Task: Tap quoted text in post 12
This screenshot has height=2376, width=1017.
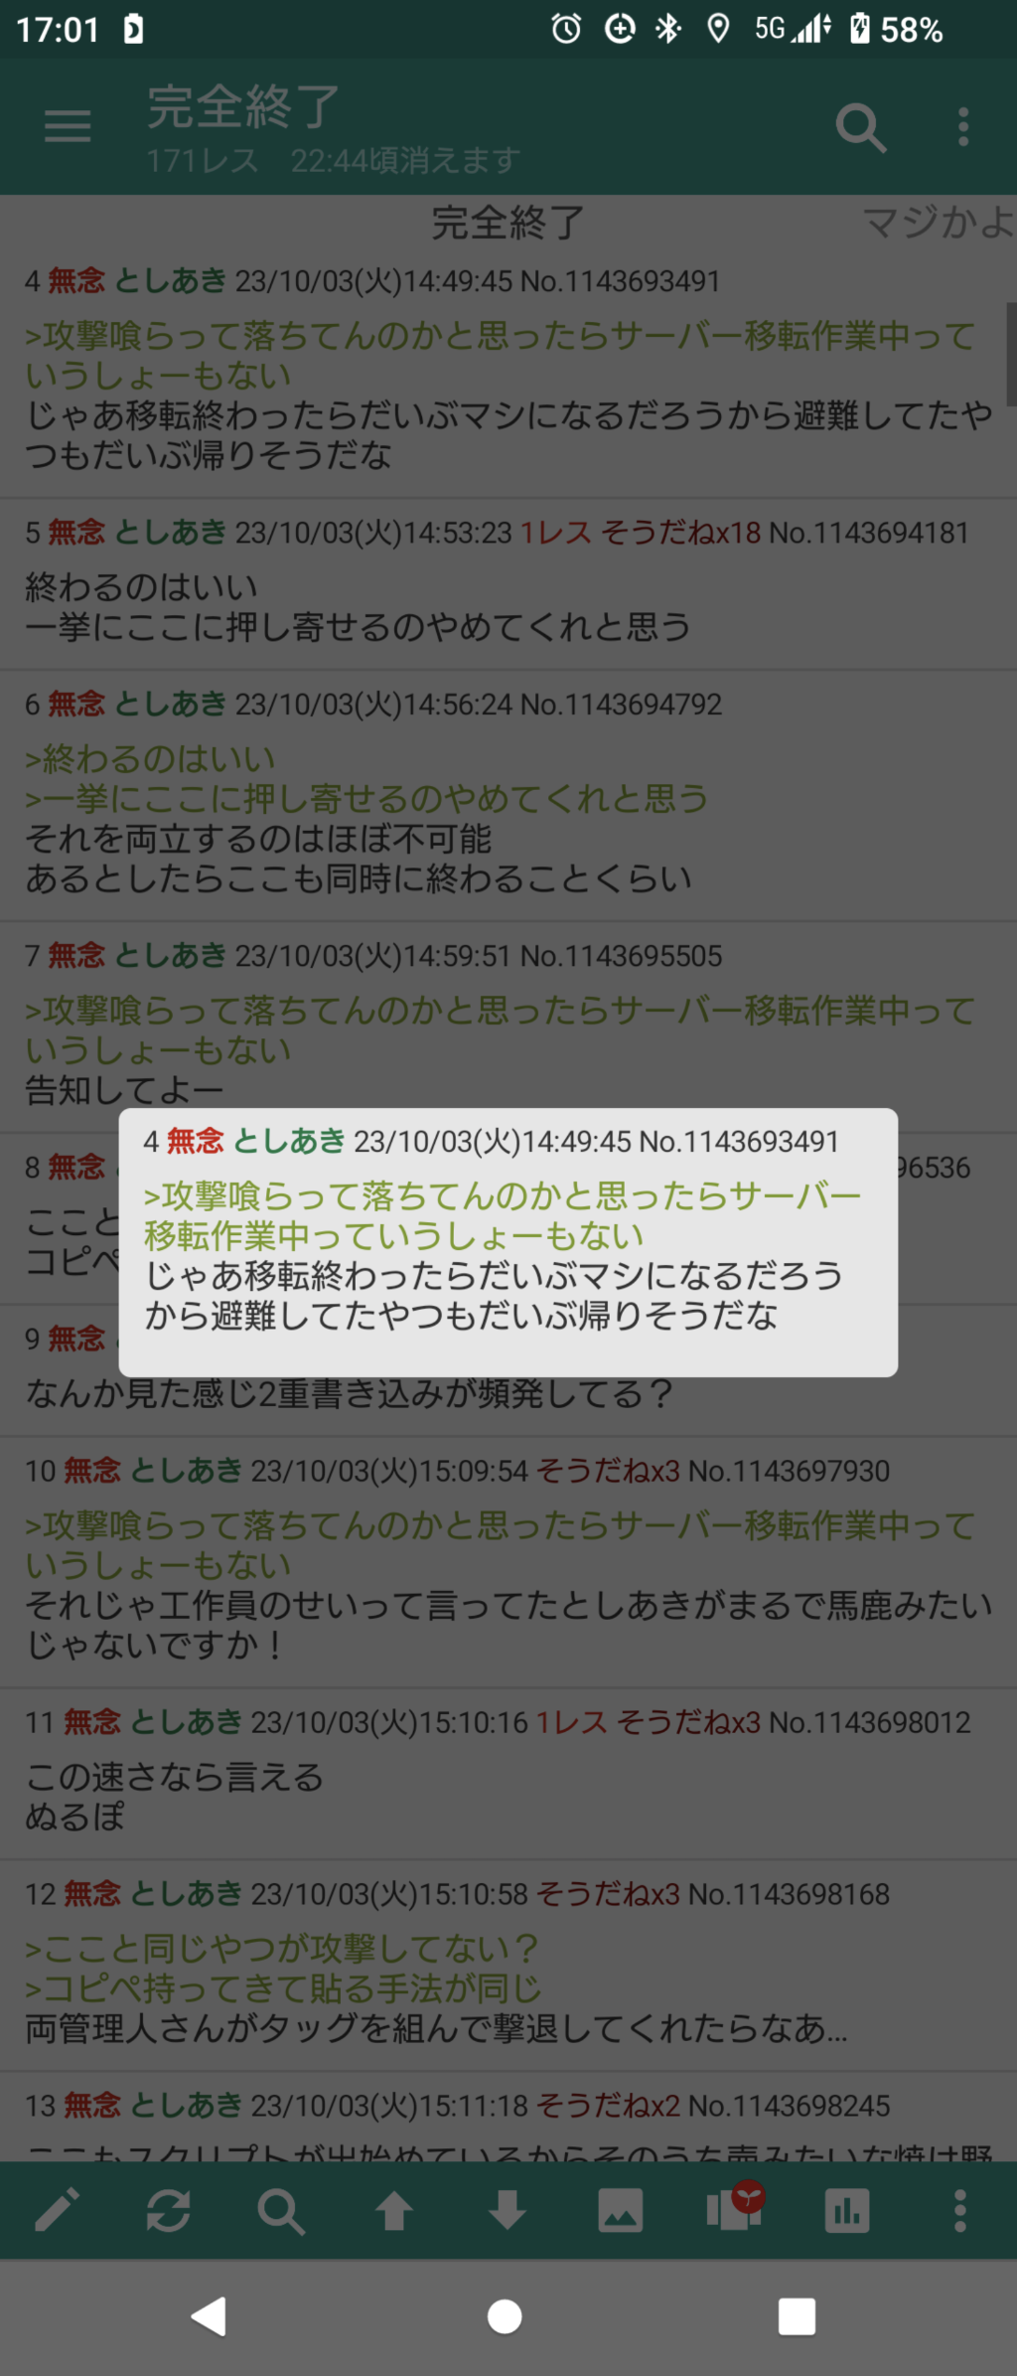Action: [283, 1969]
